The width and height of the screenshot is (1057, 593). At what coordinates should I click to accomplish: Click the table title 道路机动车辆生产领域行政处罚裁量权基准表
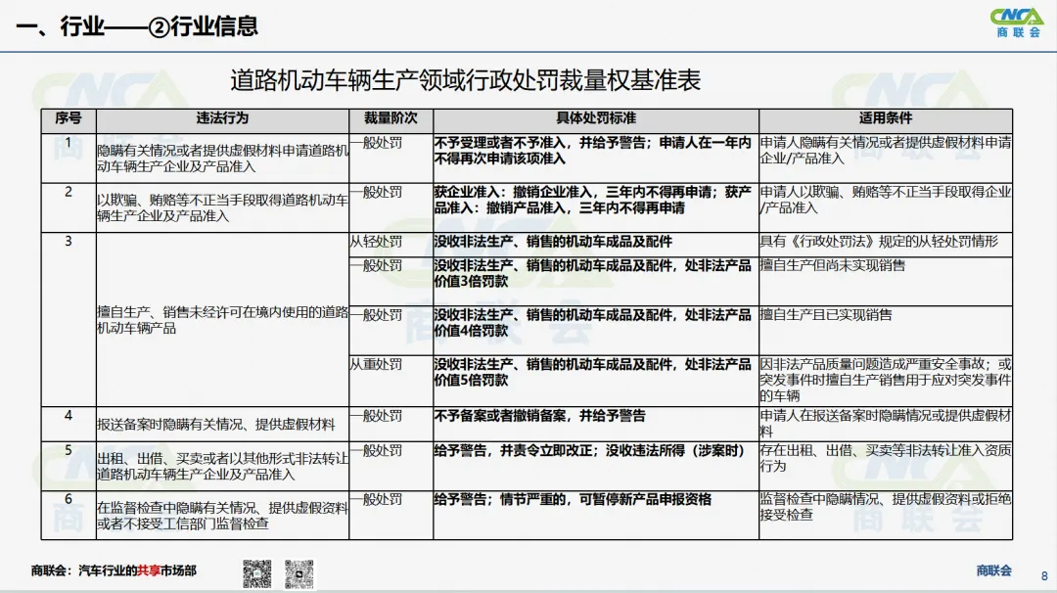pyautogui.click(x=465, y=80)
